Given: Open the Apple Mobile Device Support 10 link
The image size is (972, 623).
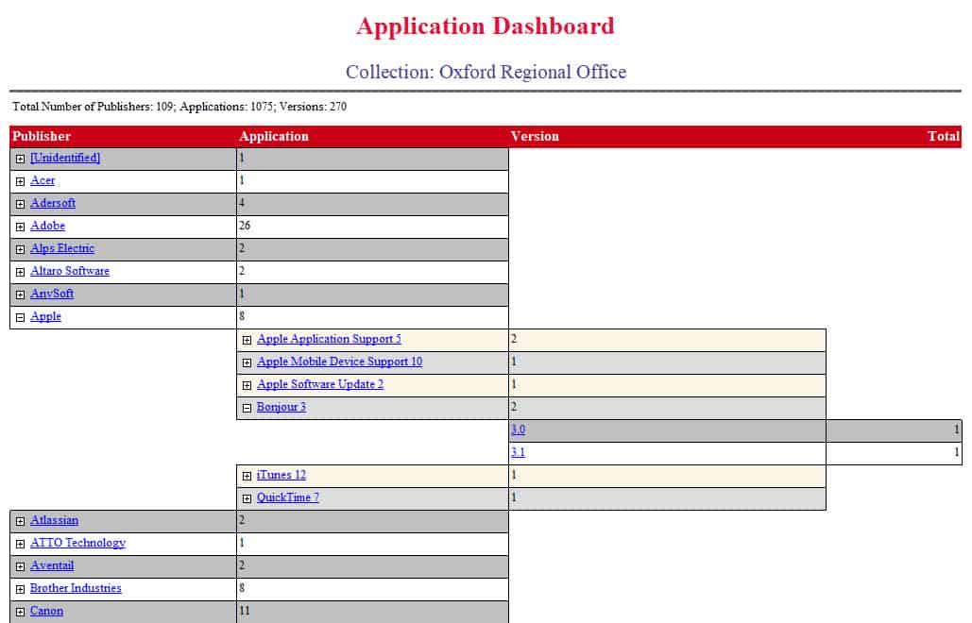Looking at the screenshot, I should pos(340,362).
